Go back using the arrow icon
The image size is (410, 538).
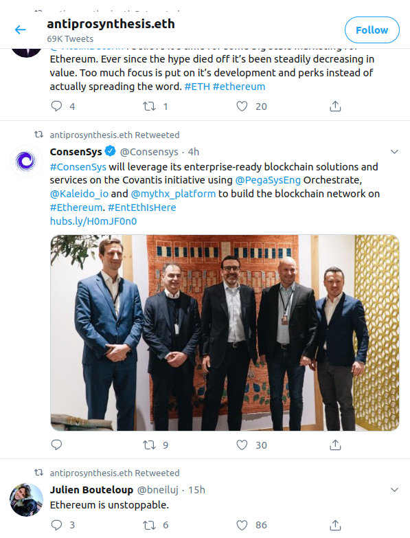click(21, 30)
